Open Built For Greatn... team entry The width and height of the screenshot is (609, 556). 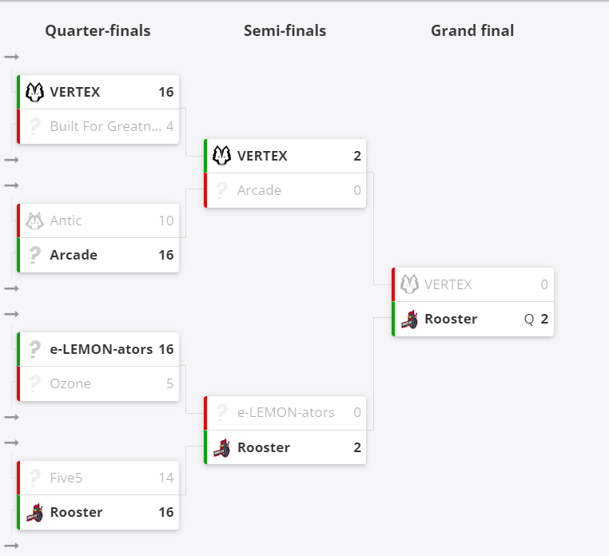(x=98, y=126)
